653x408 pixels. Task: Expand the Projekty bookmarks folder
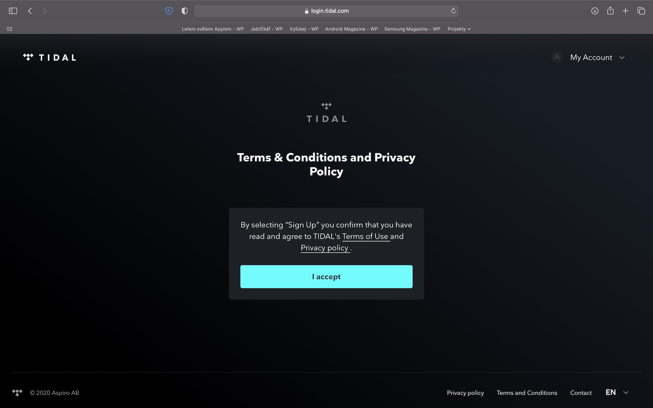click(x=459, y=29)
